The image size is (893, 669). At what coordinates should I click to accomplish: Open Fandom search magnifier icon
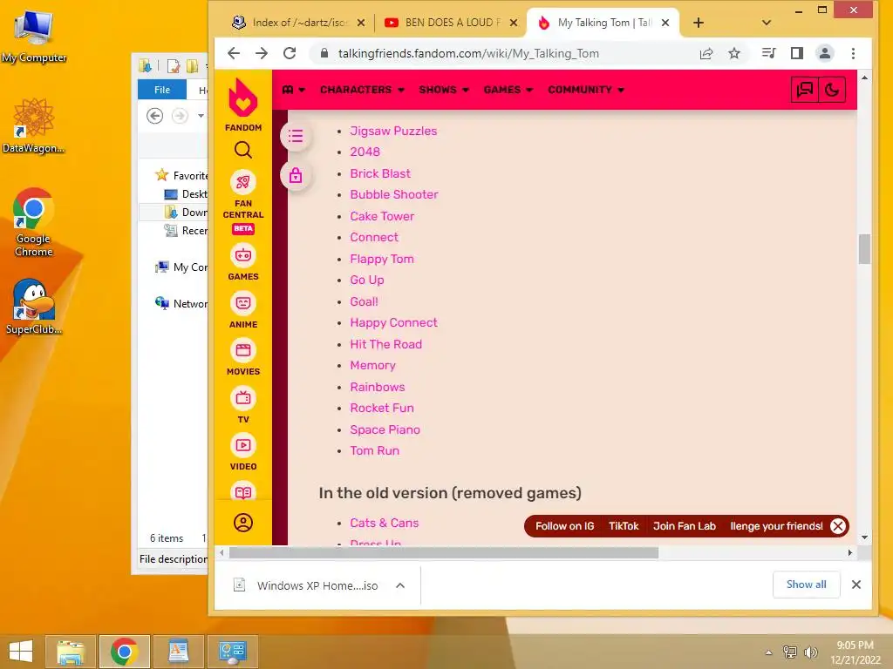(243, 150)
